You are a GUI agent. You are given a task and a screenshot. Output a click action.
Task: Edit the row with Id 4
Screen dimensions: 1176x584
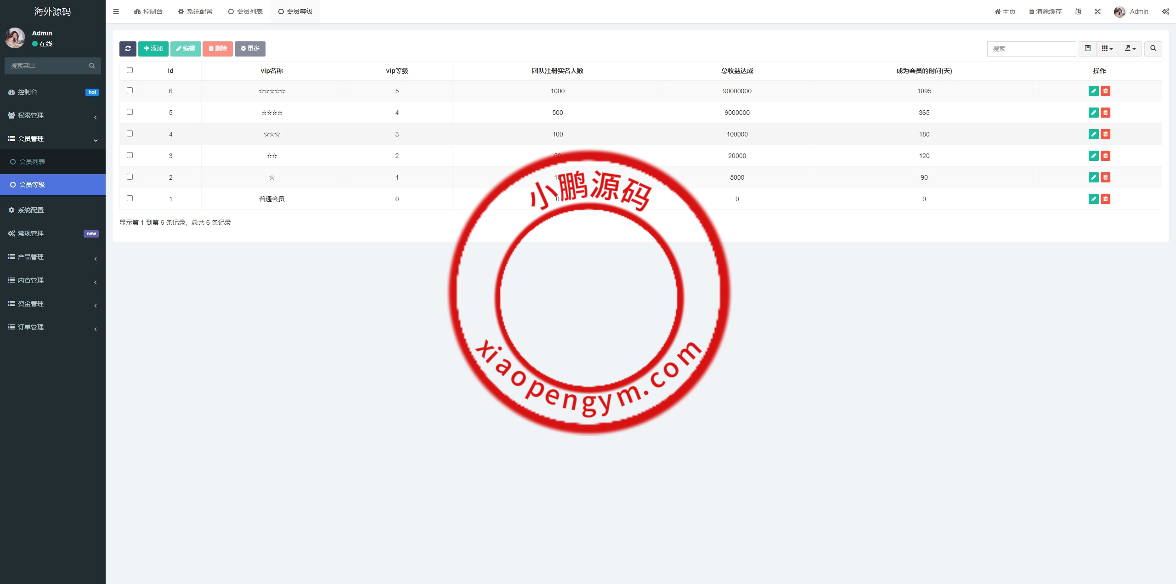pyautogui.click(x=1093, y=134)
